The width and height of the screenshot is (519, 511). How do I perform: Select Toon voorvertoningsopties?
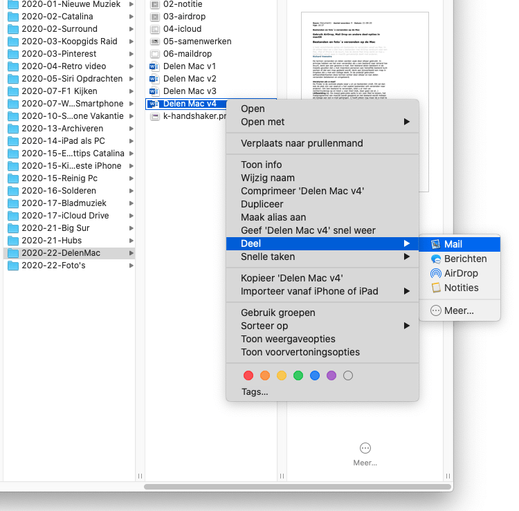(322, 352)
